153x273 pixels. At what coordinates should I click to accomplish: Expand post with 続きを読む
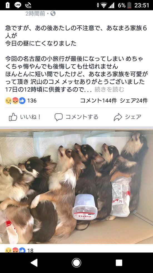click(x=109, y=90)
